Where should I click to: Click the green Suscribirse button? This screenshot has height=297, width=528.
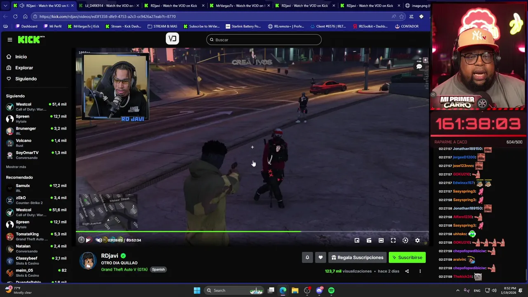point(407,257)
